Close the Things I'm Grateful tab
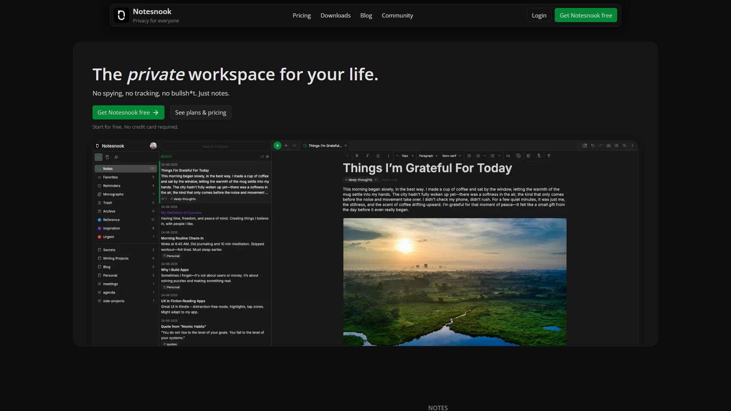The image size is (731, 411). pos(346,146)
